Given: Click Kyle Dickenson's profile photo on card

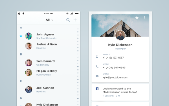Looking at the screenshot, I should coord(120,35).
